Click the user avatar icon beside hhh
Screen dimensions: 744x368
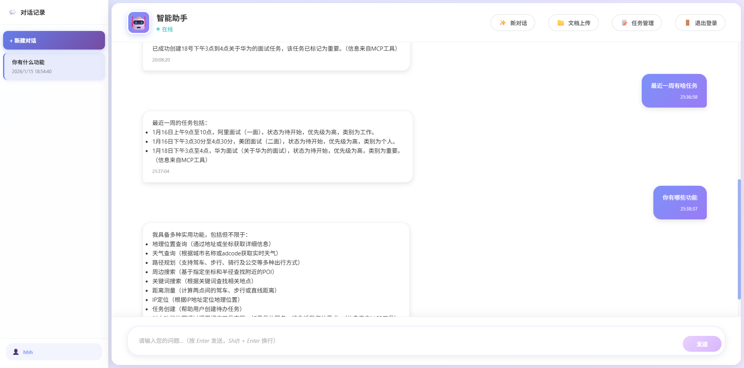pyautogui.click(x=16, y=351)
